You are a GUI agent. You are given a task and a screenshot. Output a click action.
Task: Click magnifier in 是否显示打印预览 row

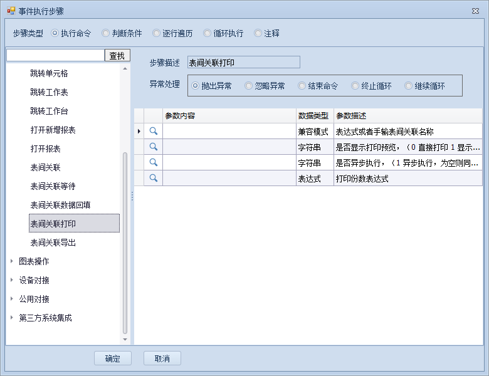(x=153, y=147)
